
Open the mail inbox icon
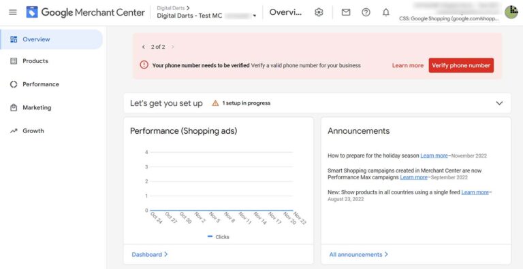(346, 13)
